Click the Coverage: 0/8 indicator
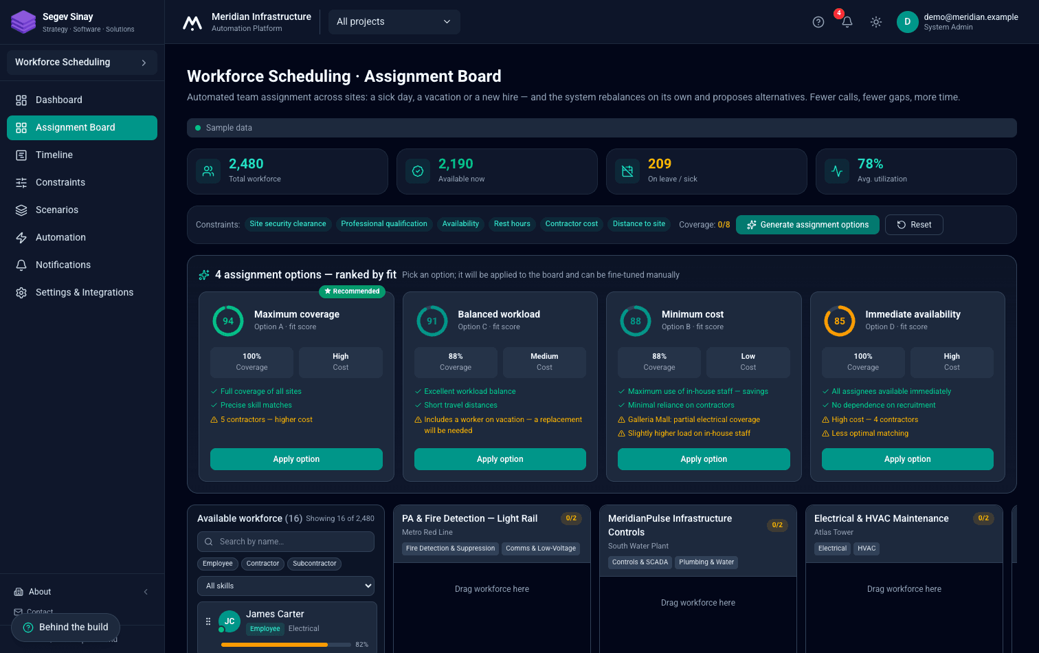The width and height of the screenshot is (1039, 653). point(704,225)
